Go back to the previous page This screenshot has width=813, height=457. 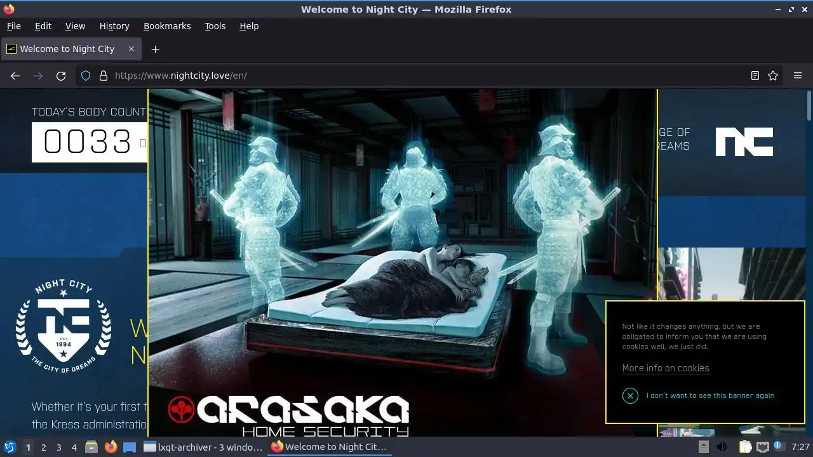(x=15, y=76)
